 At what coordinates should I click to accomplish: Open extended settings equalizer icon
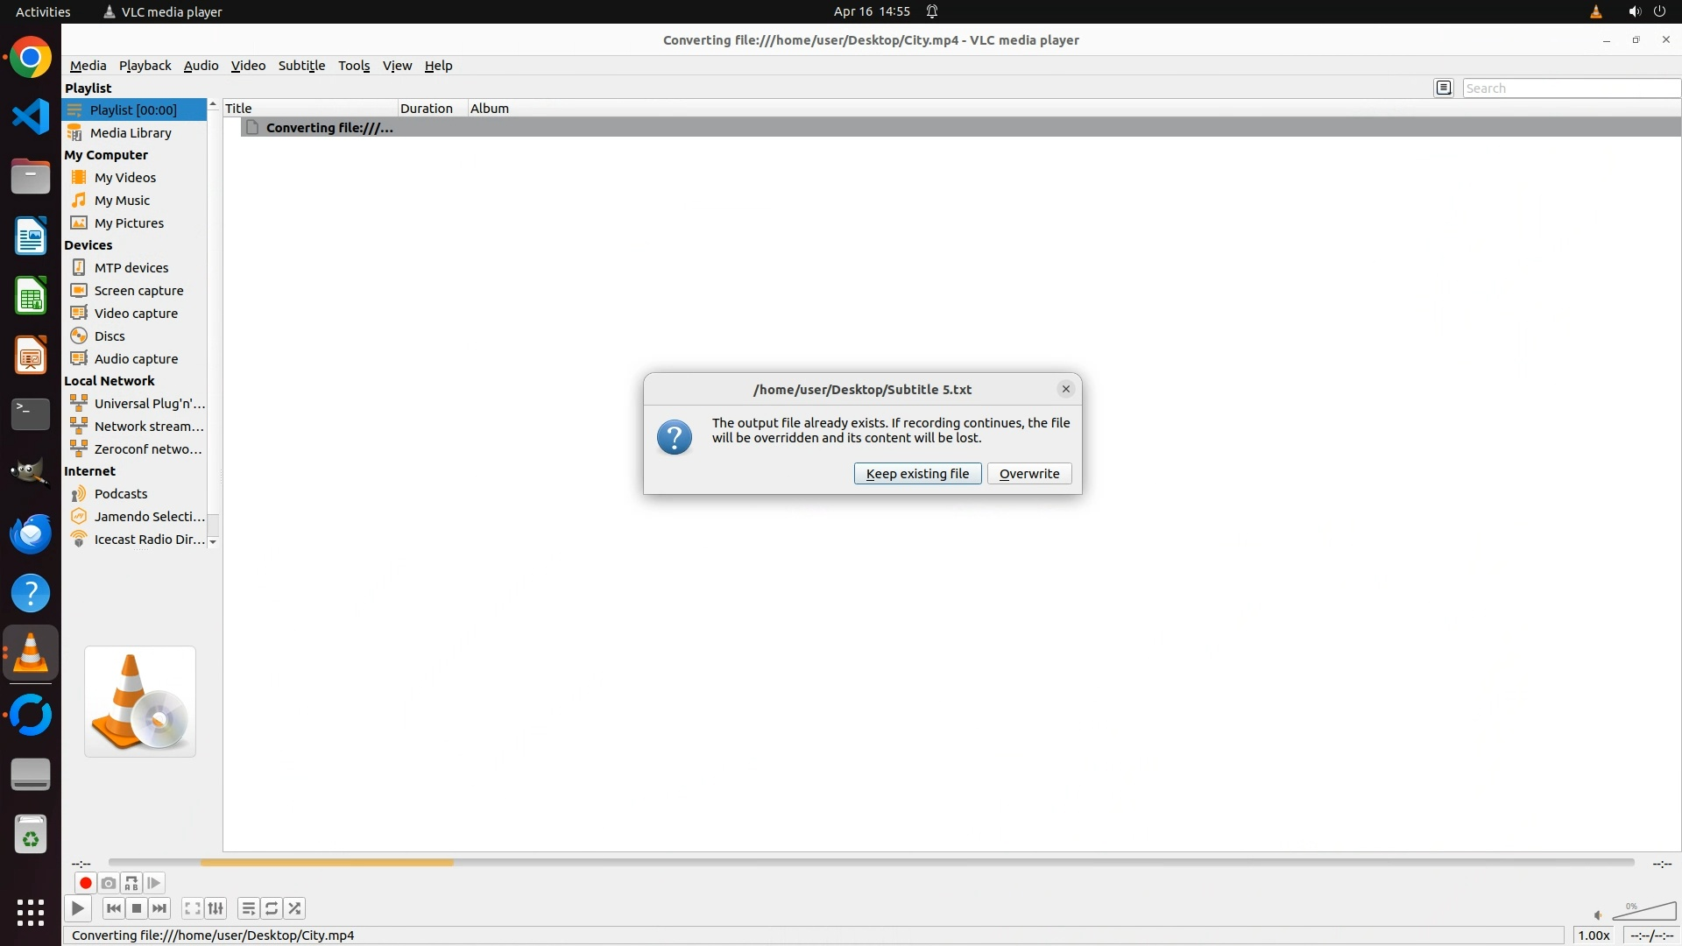[x=216, y=908]
